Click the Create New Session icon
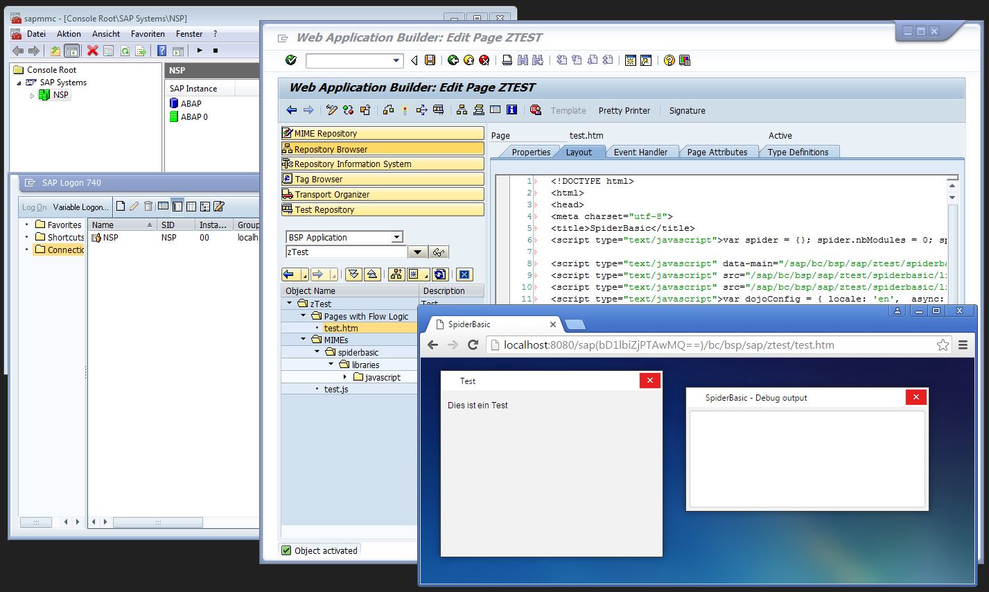This screenshot has height=592, width=989. pyautogui.click(x=630, y=60)
